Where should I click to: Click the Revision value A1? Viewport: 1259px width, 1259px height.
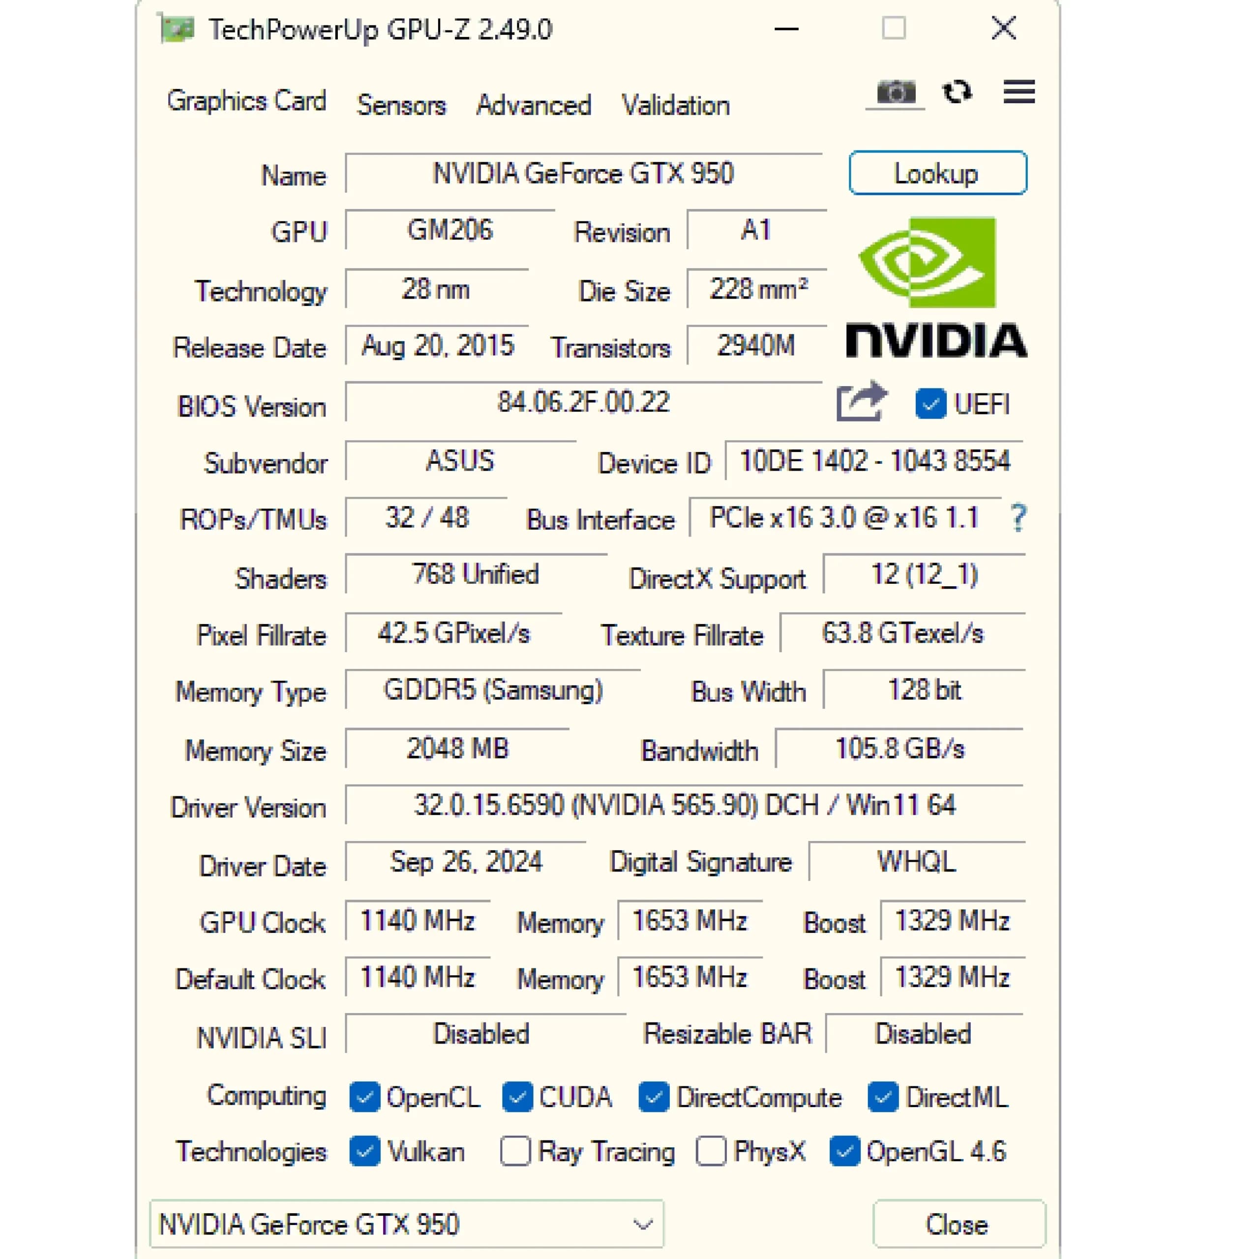pyautogui.click(x=756, y=230)
